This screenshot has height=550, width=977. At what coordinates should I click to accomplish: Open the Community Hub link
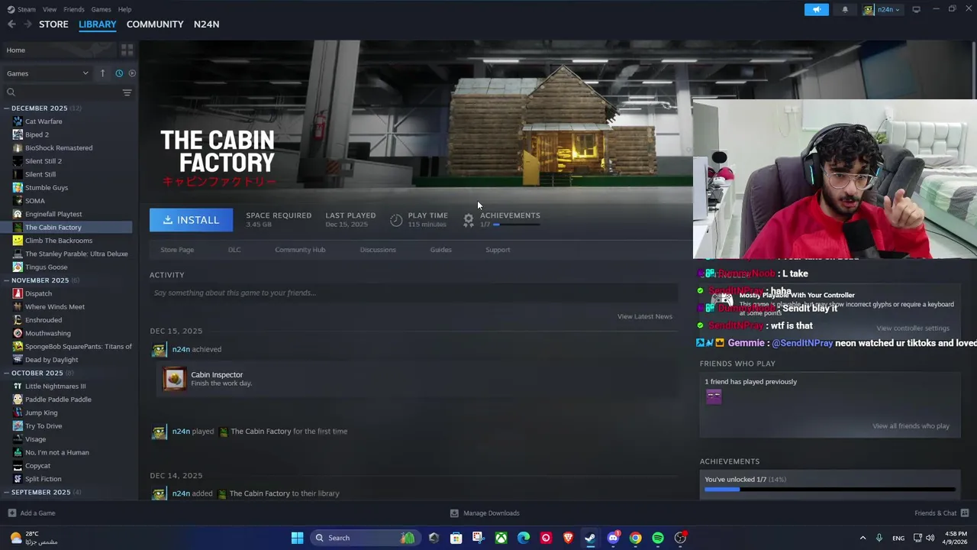[300, 250]
